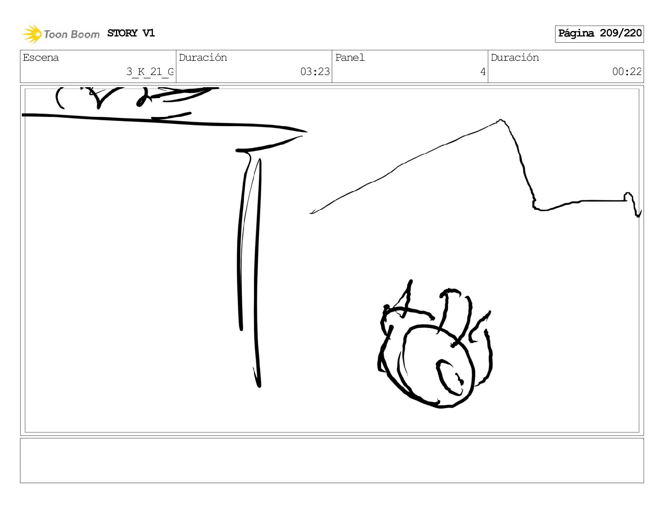Screen dimensions: 665x513
Task: Click the Toon Boom logo
Action: (x=61, y=34)
